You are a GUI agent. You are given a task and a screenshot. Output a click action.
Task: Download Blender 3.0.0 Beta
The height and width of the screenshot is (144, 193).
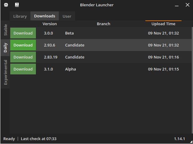pyautogui.click(x=23, y=33)
